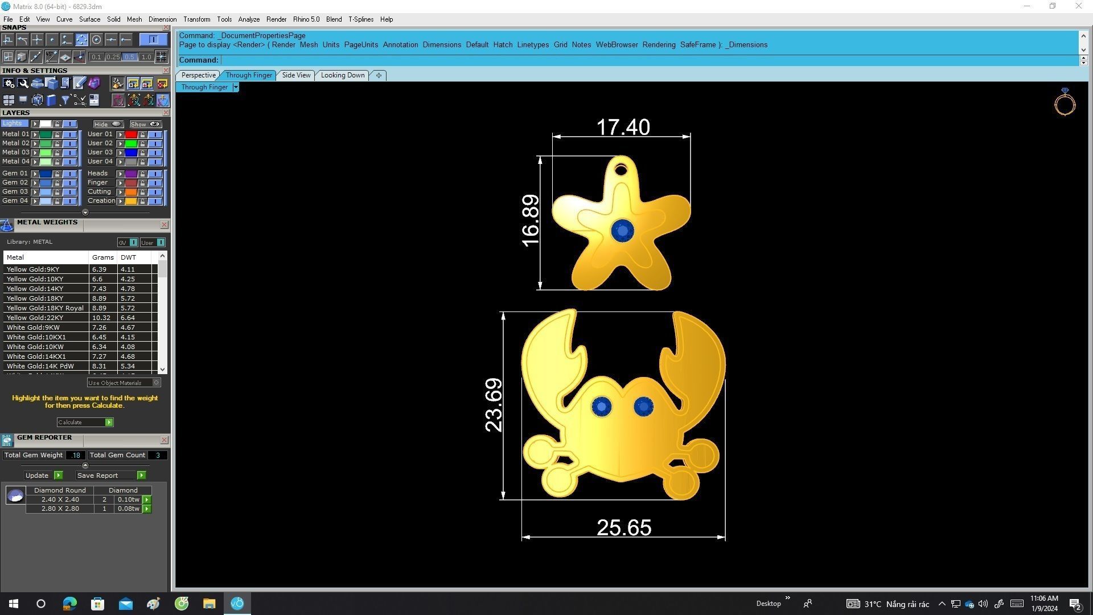Toggle Metal 01 layer on/off switch
The image size is (1093, 615).
[69, 134]
